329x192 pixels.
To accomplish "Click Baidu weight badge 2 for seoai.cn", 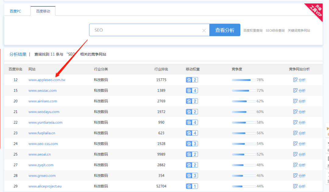I will 192,154.
